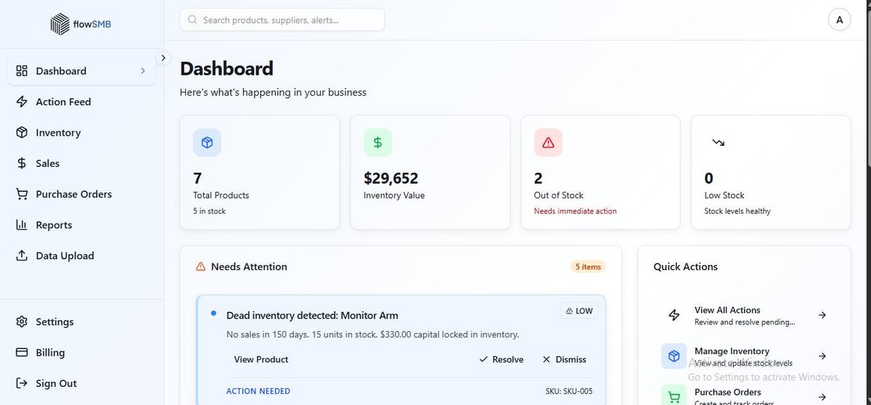Viewport: 871px width, 405px height.
Task: Click the flowSMB logo icon
Action: point(60,24)
